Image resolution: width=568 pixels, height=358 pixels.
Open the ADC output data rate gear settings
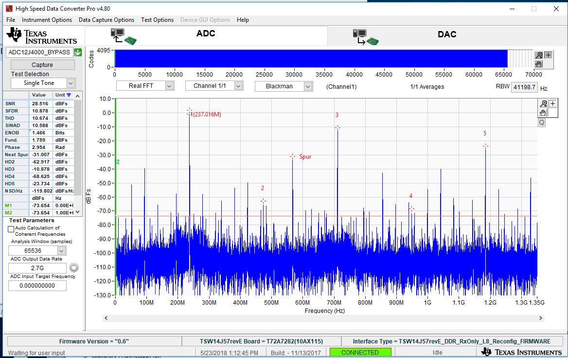click(x=74, y=268)
